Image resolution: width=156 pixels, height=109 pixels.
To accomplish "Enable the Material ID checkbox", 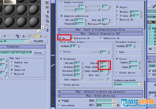I will tap(117, 20).
